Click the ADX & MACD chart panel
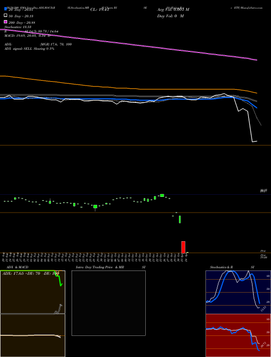This screenshot has height=357, width=271. tap(33, 314)
